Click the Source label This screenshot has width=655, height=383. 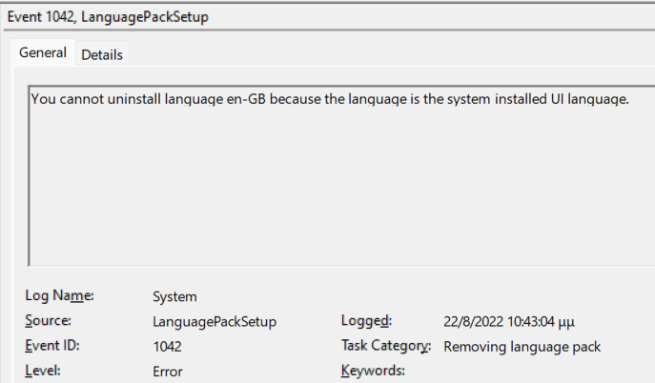click(x=48, y=320)
